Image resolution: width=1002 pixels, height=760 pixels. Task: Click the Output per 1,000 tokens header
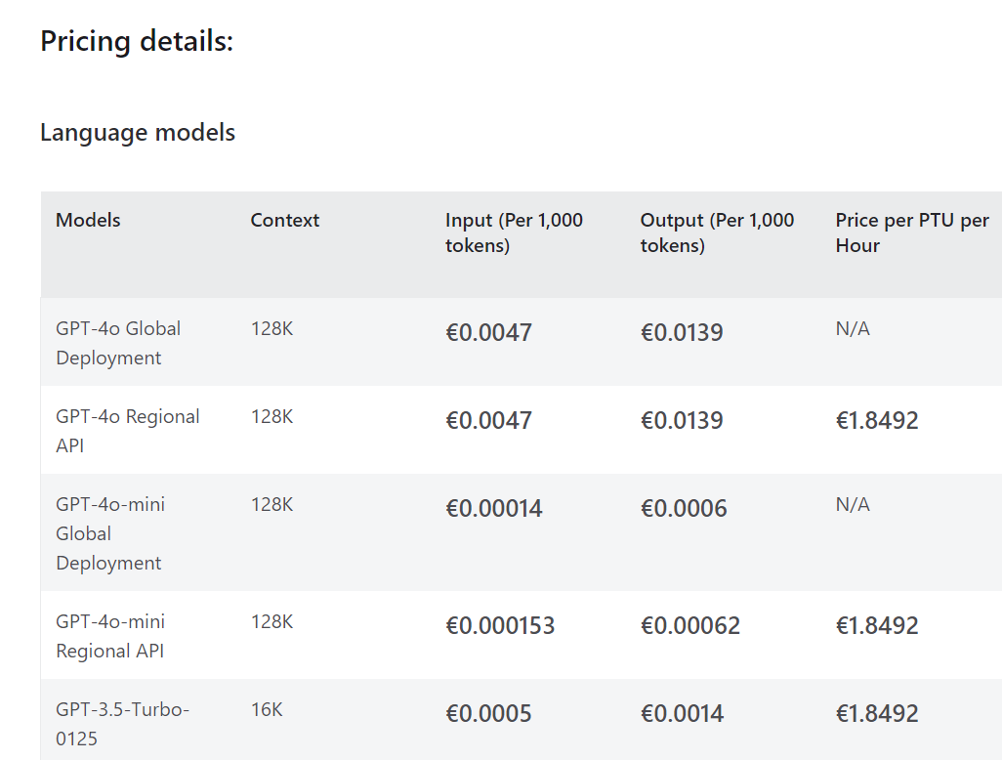click(717, 232)
